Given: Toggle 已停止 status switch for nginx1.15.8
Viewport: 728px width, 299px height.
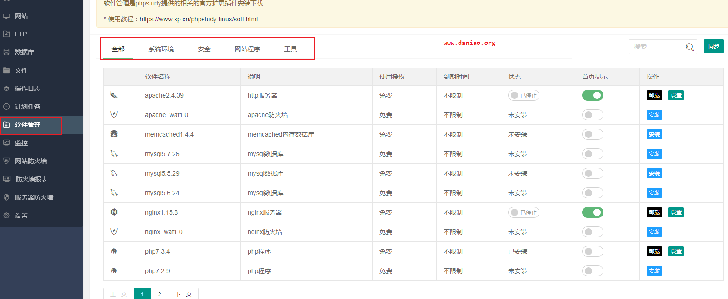Looking at the screenshot, I should pyautogui.click(x=524, y=212).
